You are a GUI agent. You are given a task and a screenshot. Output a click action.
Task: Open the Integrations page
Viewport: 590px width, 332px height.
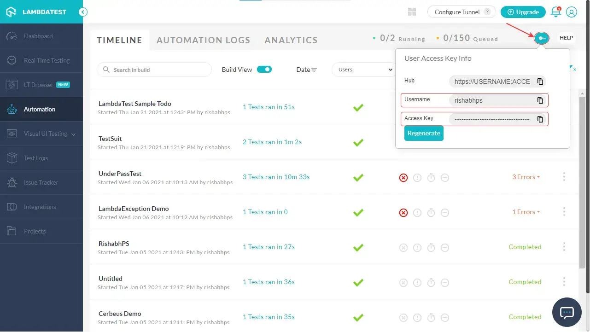(x=40, y=207)
